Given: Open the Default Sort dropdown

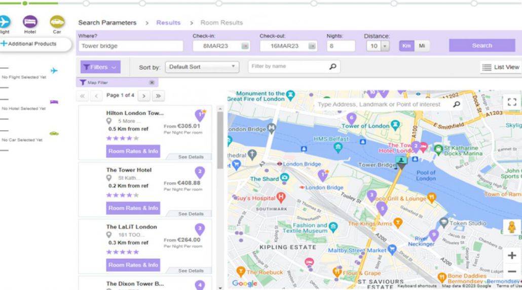Looking at the screenshot, I should (202, 67).
